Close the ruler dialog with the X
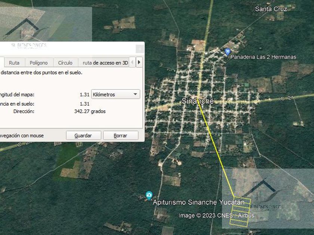 [x=140, y=49]
